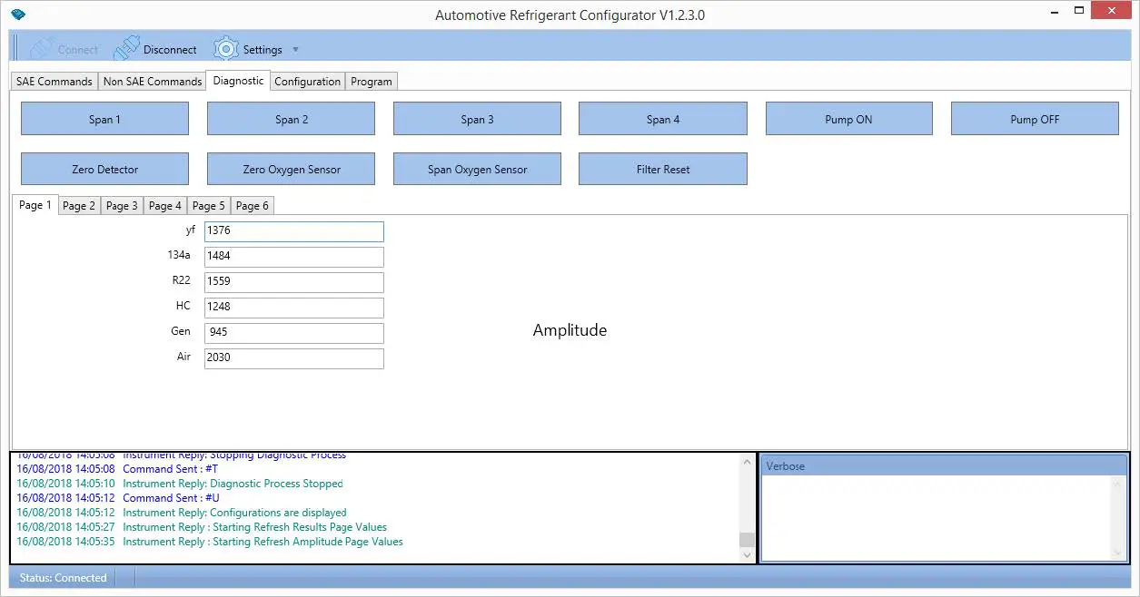Click the log scrollbar down arrow
The width and height of the screenshot is (1140, 597).
747,553
